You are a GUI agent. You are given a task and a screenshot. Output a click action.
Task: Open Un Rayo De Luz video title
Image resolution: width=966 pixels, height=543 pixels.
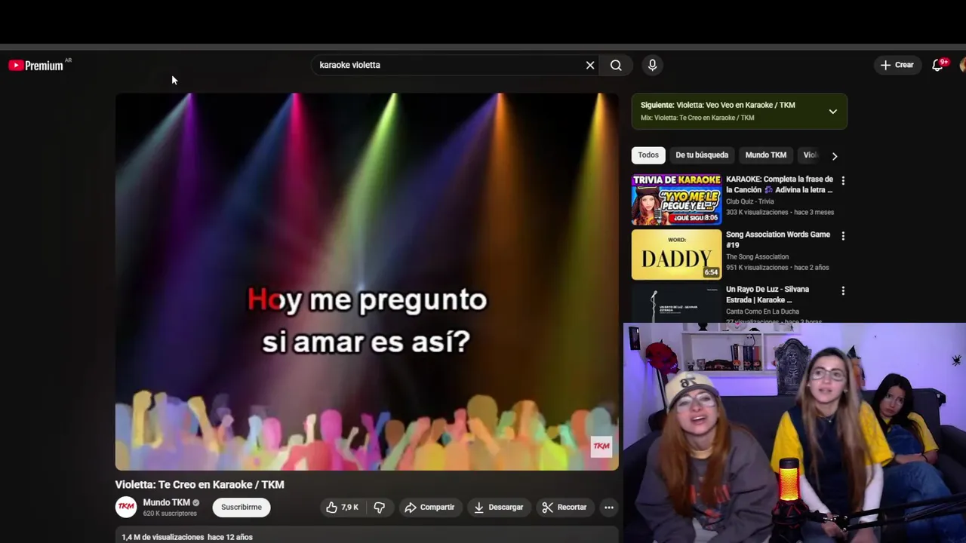coord(768,294)
